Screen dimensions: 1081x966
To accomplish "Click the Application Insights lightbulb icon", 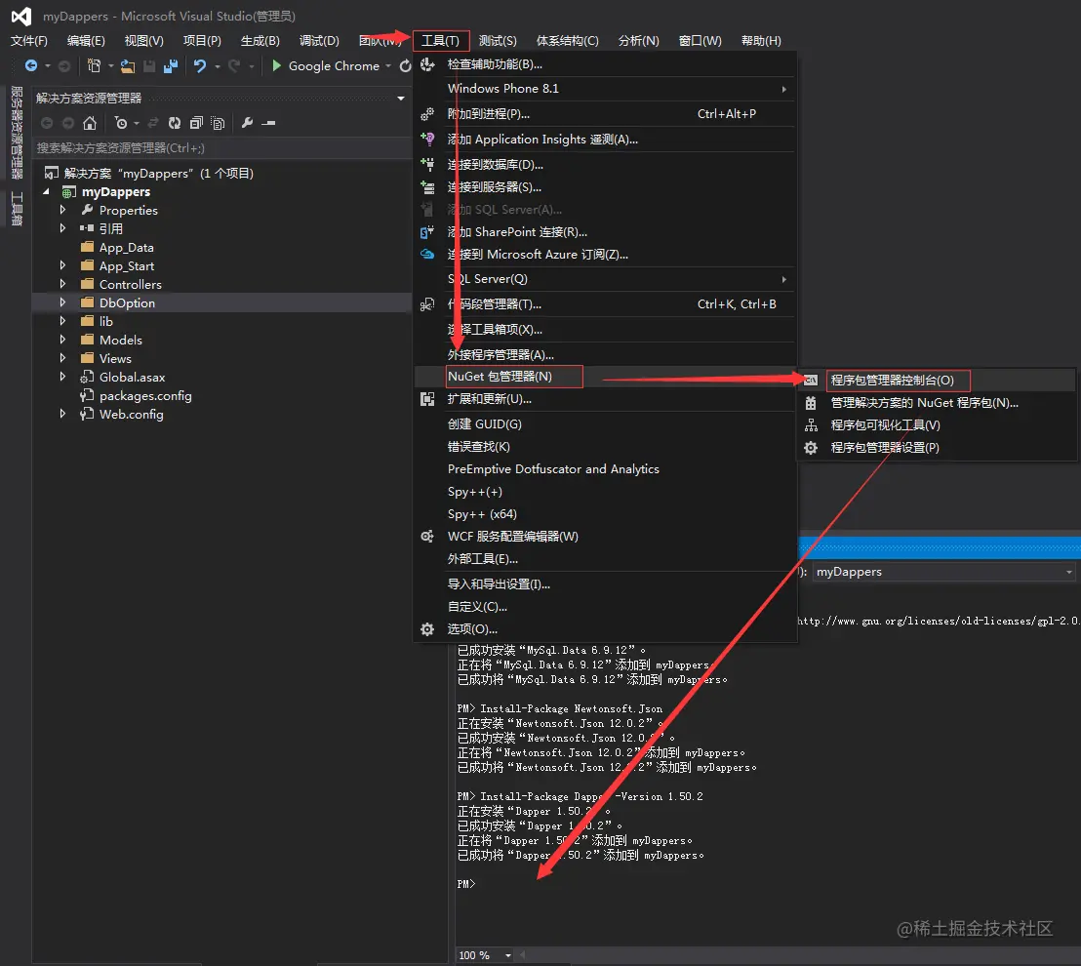I will pyautogui.click(x=427, y=140).
